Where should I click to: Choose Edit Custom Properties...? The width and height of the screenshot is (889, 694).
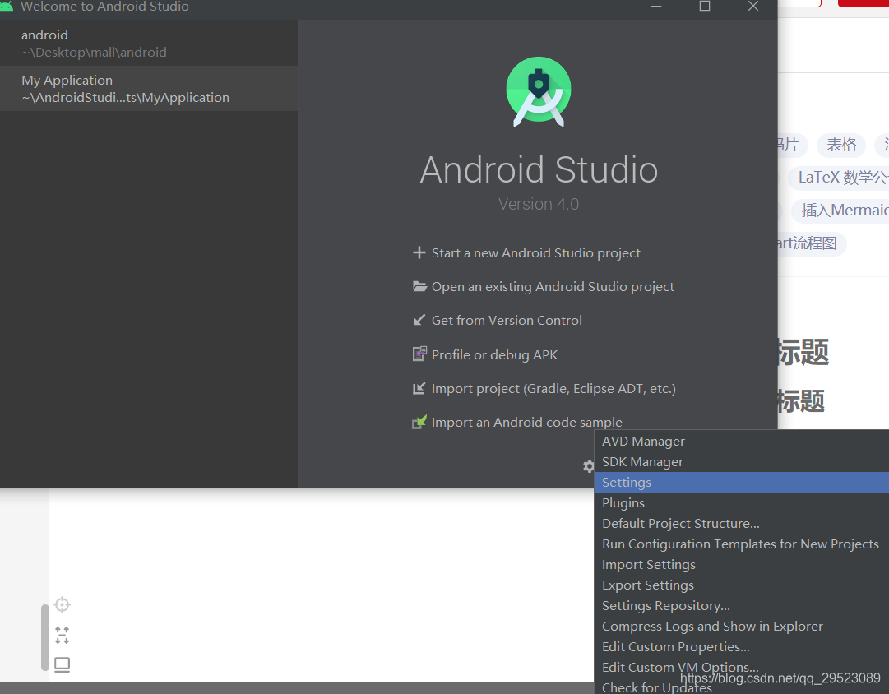click(742, 647)
